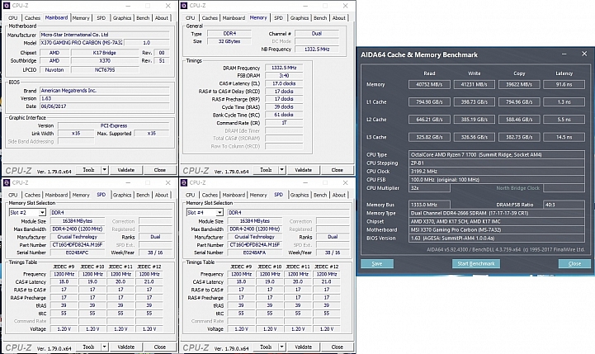Click Max Bandwidth DDR4-2400 in Slot #4 window
This screenshot has height=354, width=595.
pos(255,229)
